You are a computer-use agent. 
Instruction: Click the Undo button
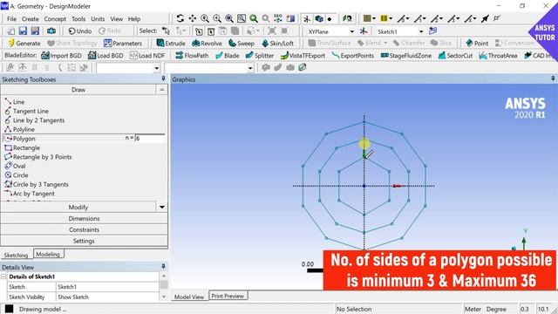pyautogui.click(x=80, y=31)
